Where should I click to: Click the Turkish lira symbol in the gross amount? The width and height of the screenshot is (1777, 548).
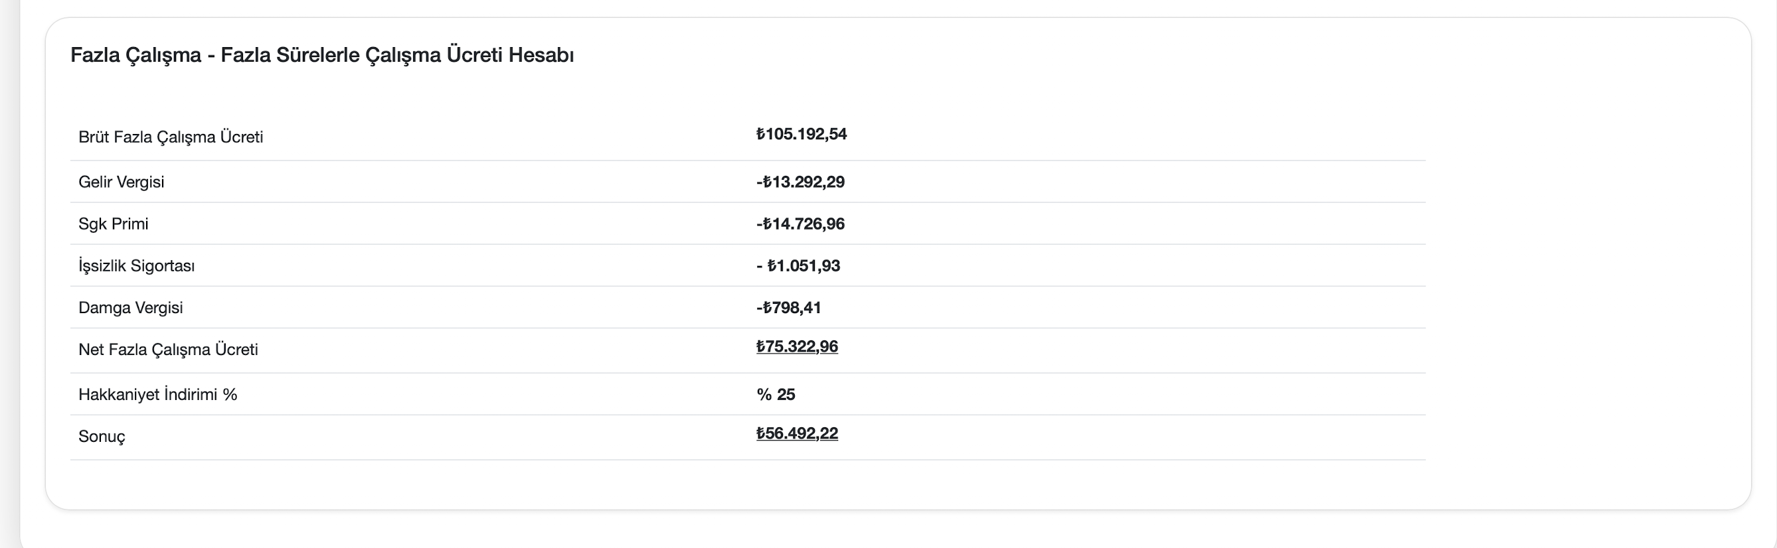pos(760,134)
